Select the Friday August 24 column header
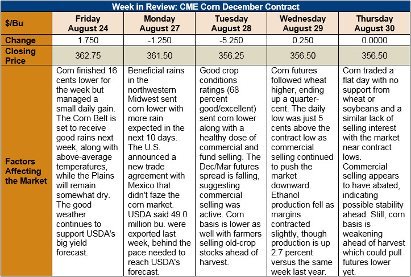Screen dimensions: 411x277 point(88,23)
